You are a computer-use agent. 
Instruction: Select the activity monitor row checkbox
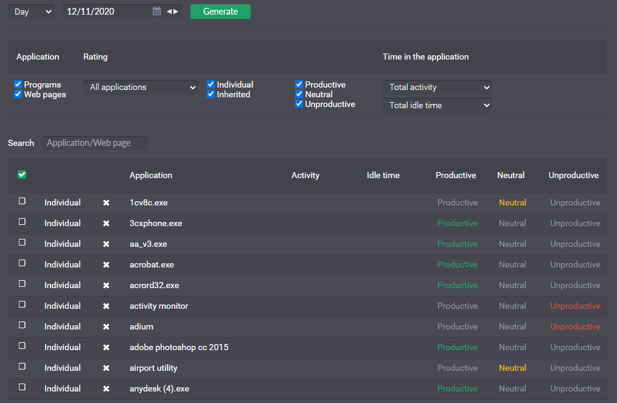(x=22, y=305)
